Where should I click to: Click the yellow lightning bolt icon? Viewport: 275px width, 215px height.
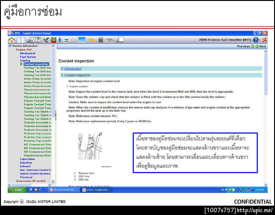click(x=92, y=40)
